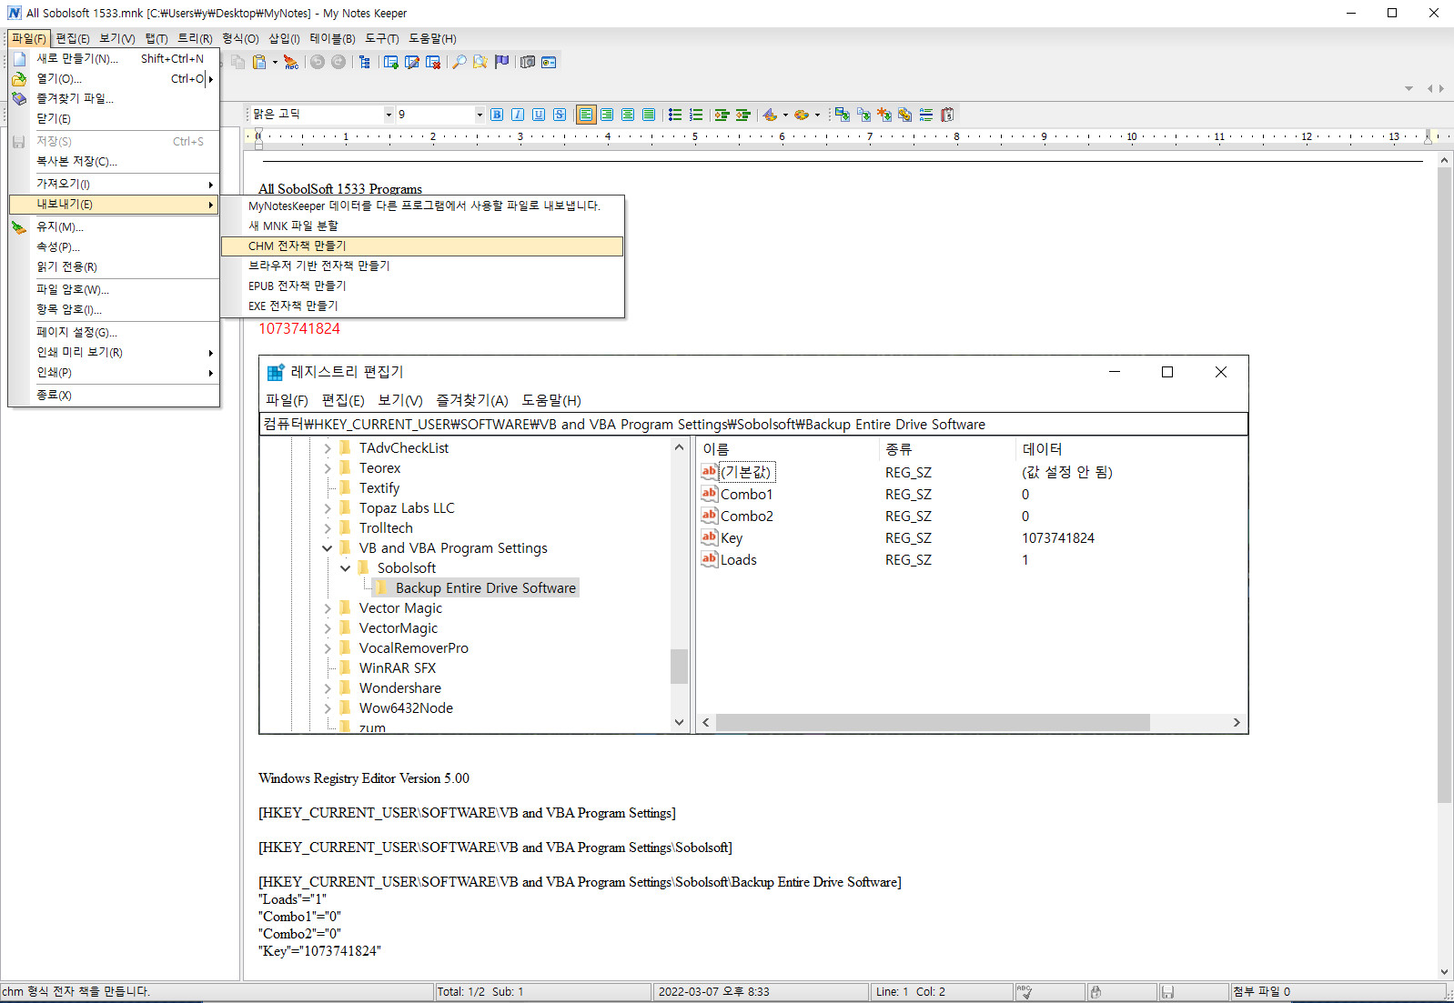The width and height of the screenshot is (1454, 1003).
Task: Expand Topaz Labs LLC in registry tree
Action: (x=328, y=508)
